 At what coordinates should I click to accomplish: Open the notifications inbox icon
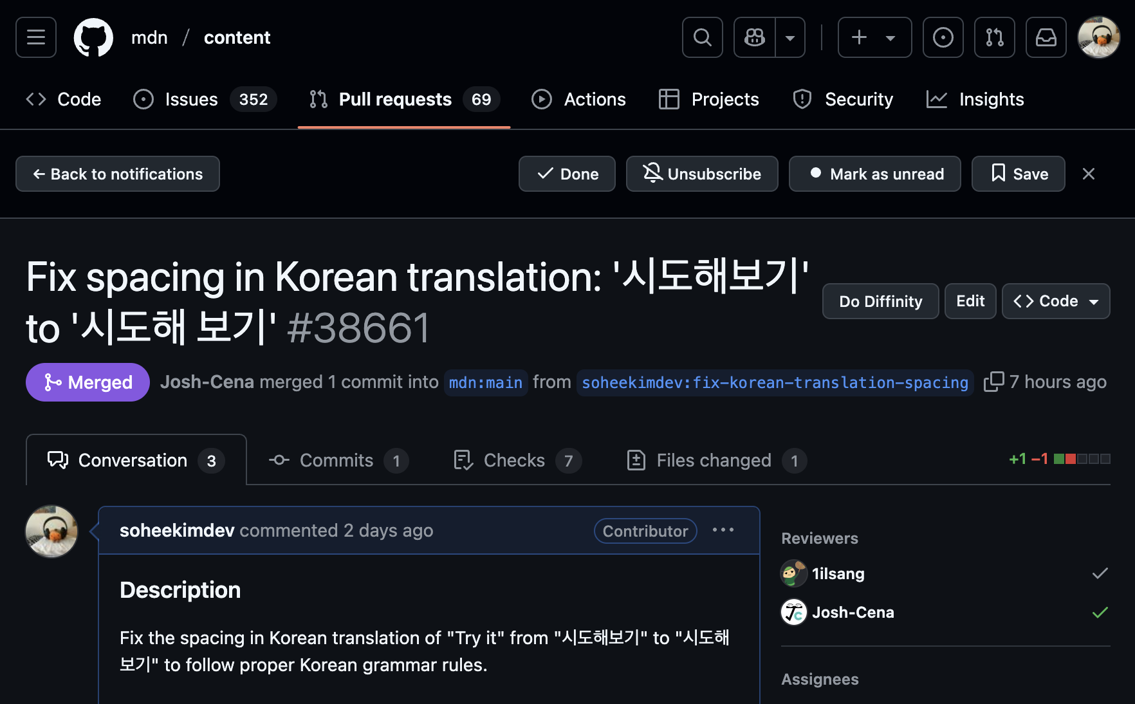[1046, 37]
